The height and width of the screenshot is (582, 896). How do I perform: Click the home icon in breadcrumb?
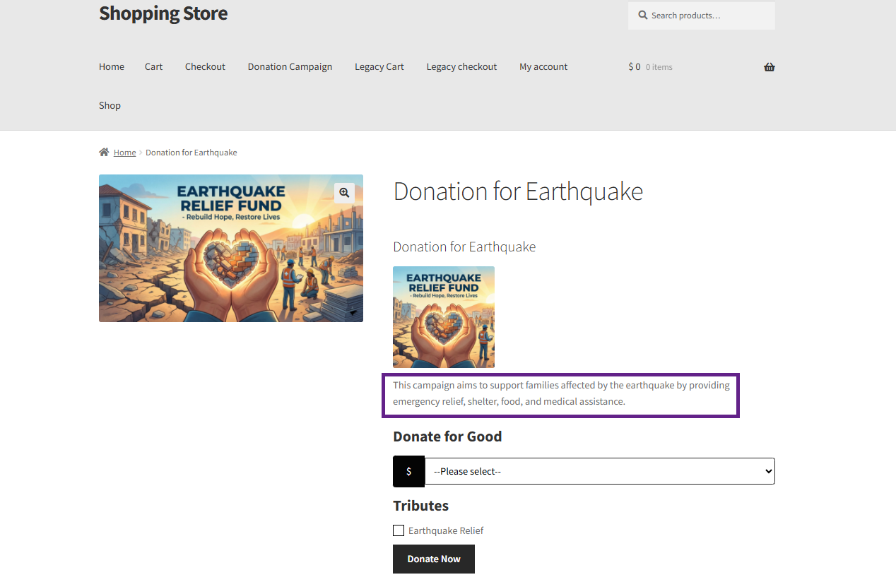coord(105,153)
